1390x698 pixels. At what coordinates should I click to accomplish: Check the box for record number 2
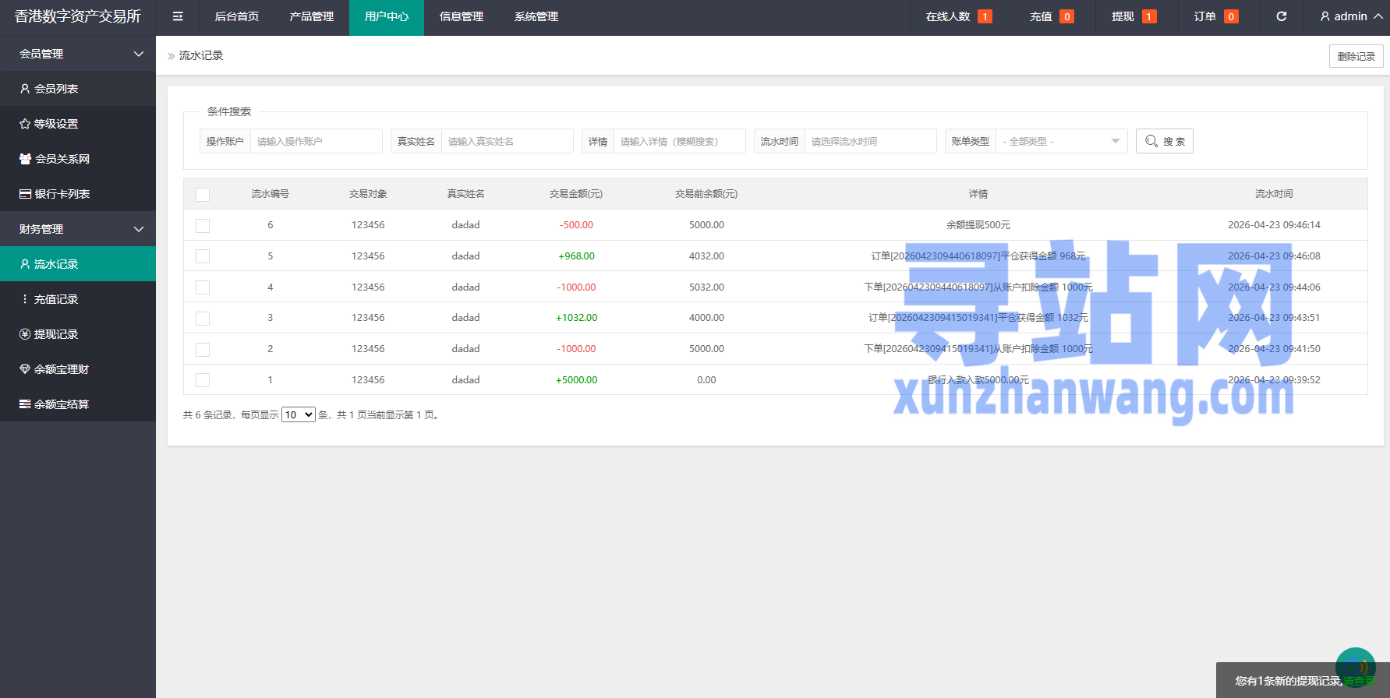coord(203,349)
